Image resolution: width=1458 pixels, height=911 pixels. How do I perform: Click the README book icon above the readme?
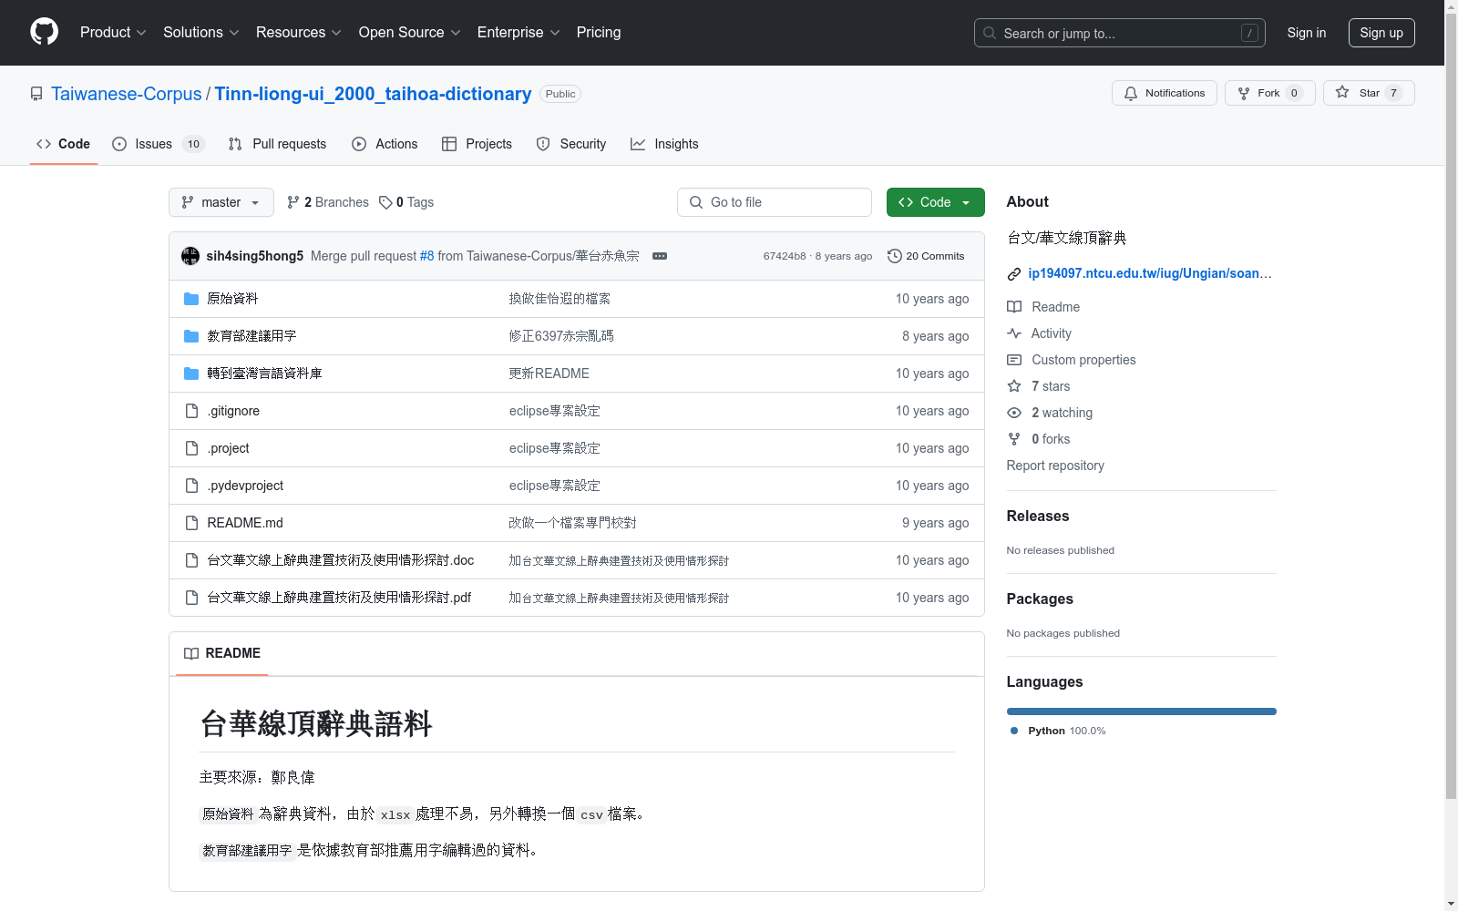coord(191,653)
